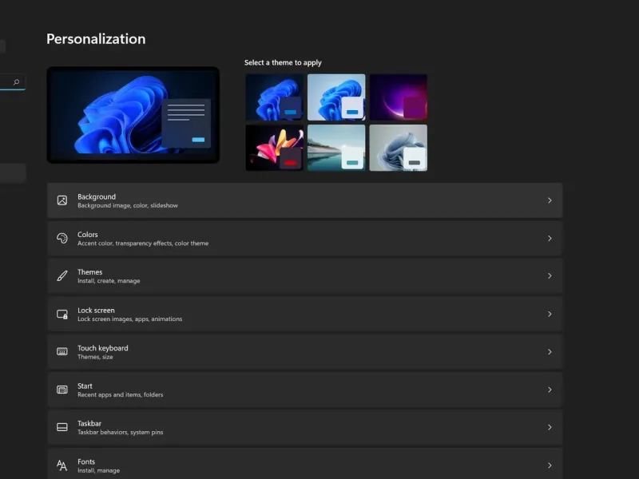The height and width of the screenshot is (479, 639).
Task: Expand the Colors row chevron
Action: coord(550,238)
